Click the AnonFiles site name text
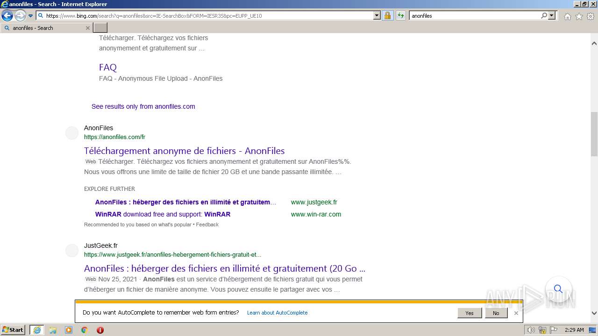This screenshot has width=598, height=336. coord(99,128)
